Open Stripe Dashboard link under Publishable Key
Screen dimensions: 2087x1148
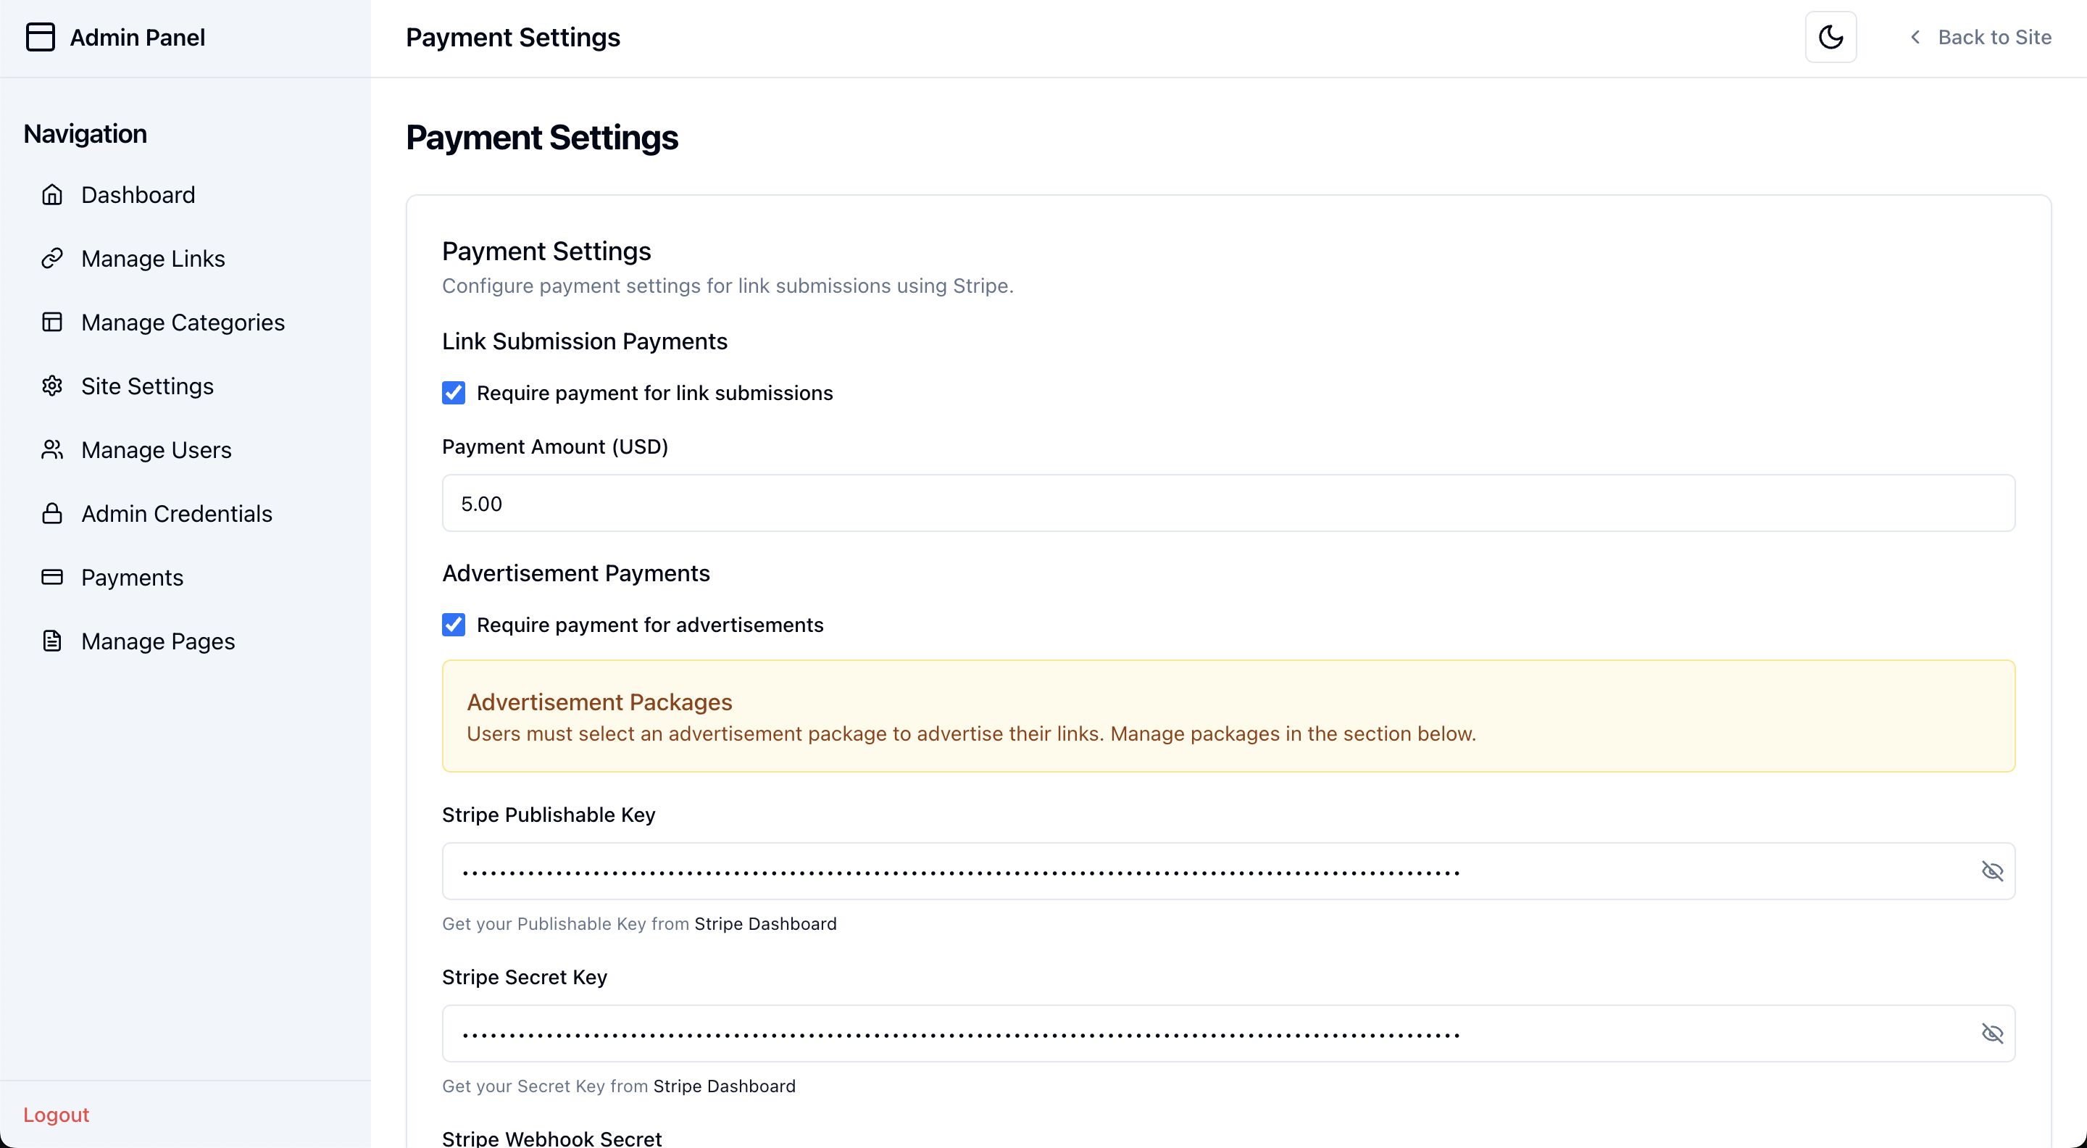tap(765, 924)
